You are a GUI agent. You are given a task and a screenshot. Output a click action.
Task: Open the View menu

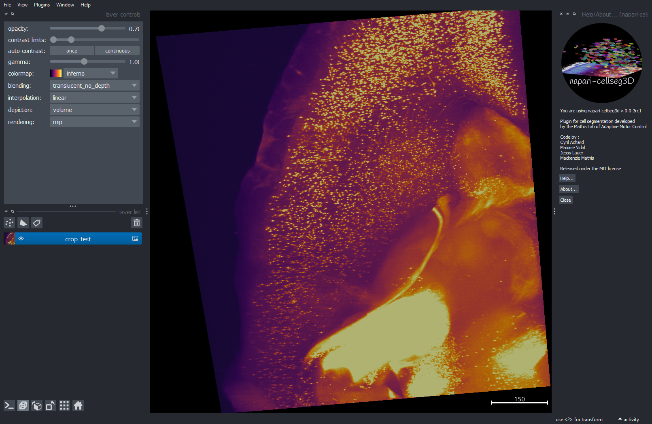pos(22,5)
